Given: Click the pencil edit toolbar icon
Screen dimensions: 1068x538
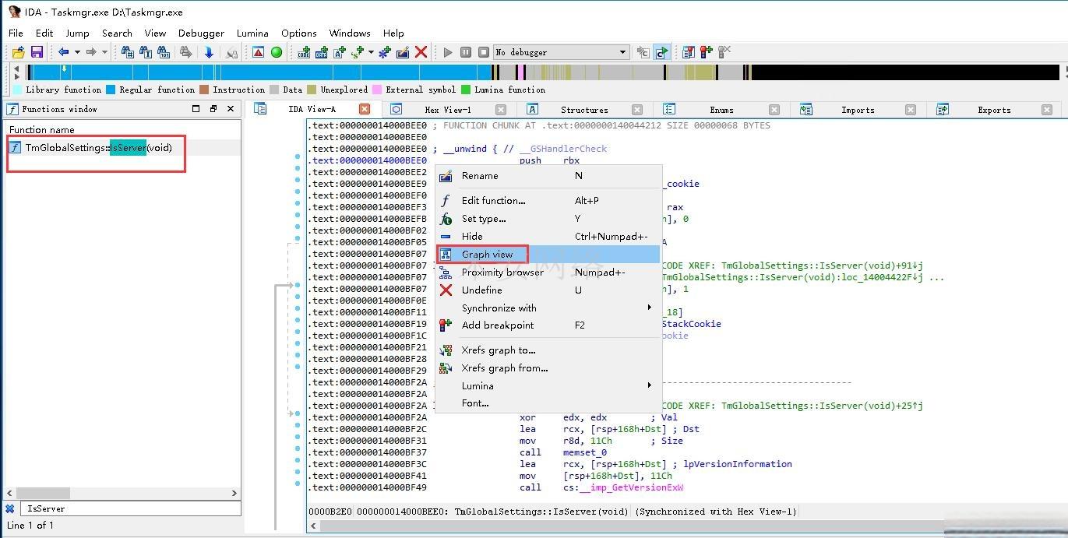Looking at the screenshot, I should 403,52.
